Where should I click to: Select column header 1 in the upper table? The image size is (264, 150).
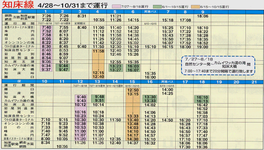pyautogui.click(x=45, y=12)
